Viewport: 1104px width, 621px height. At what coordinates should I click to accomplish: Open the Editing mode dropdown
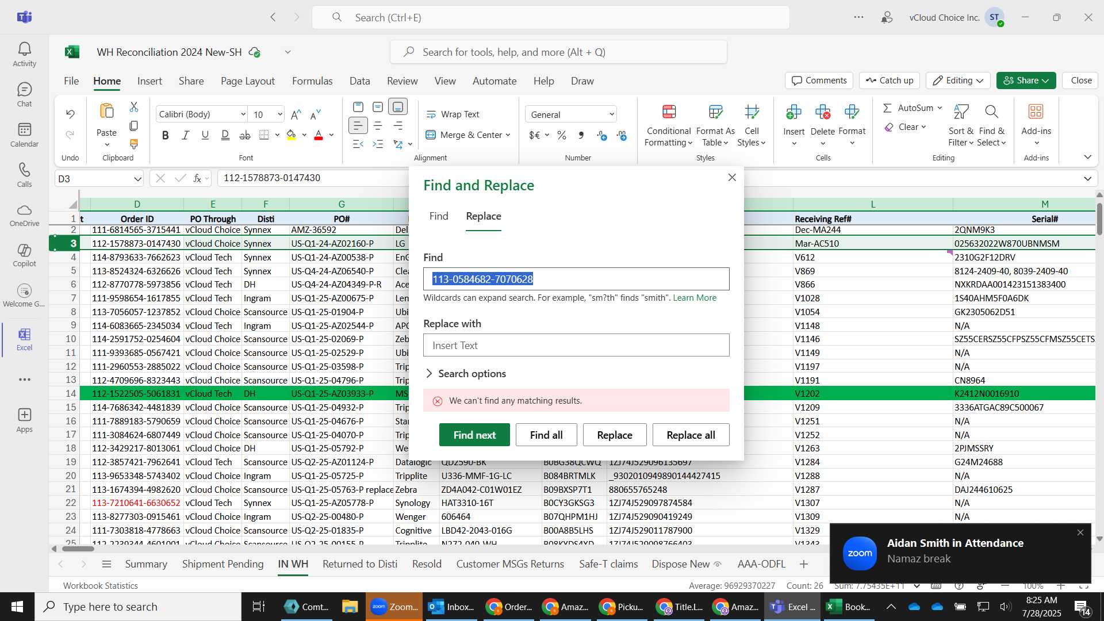(958, 80)
